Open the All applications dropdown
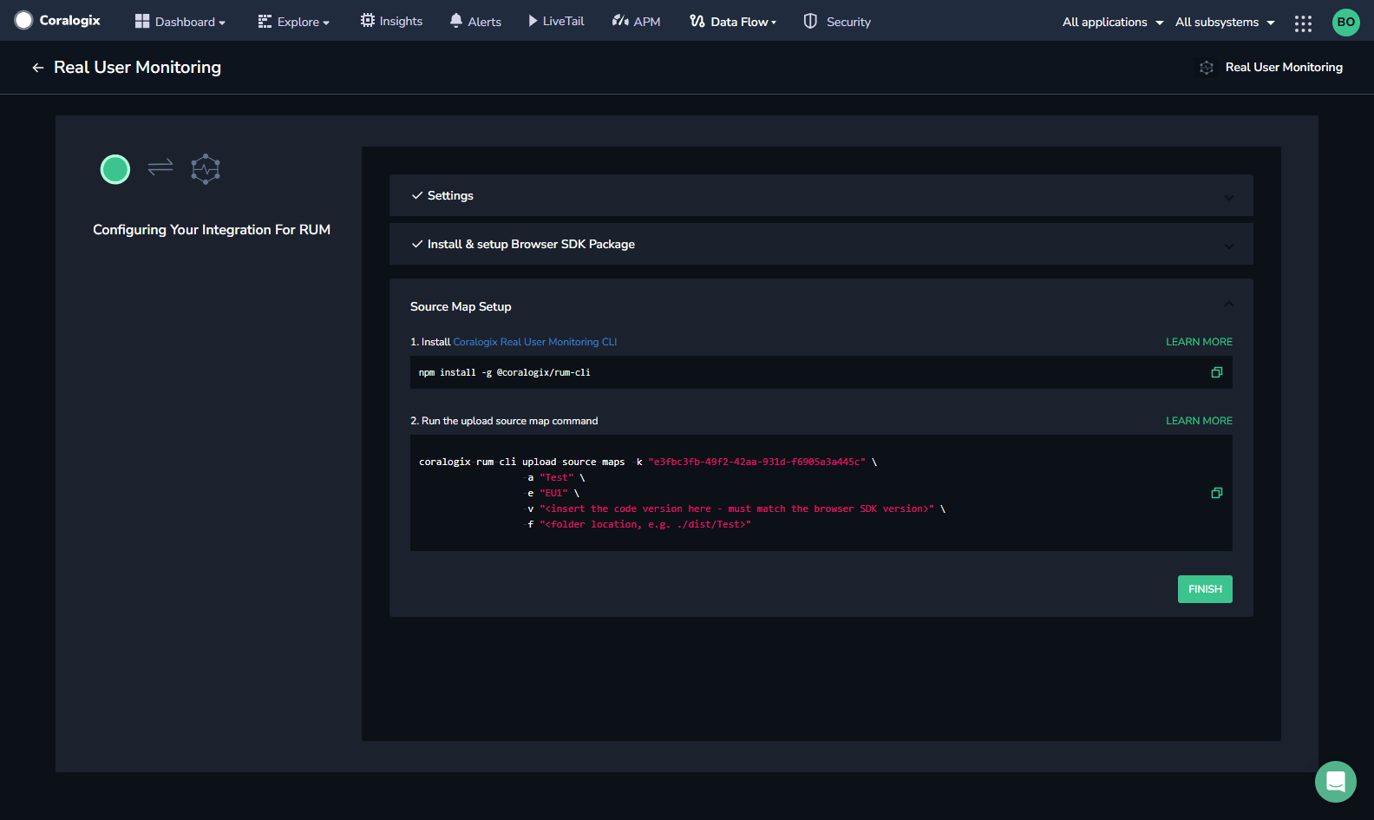This screenshot has height=820, width=1374. click(1113, 22)
